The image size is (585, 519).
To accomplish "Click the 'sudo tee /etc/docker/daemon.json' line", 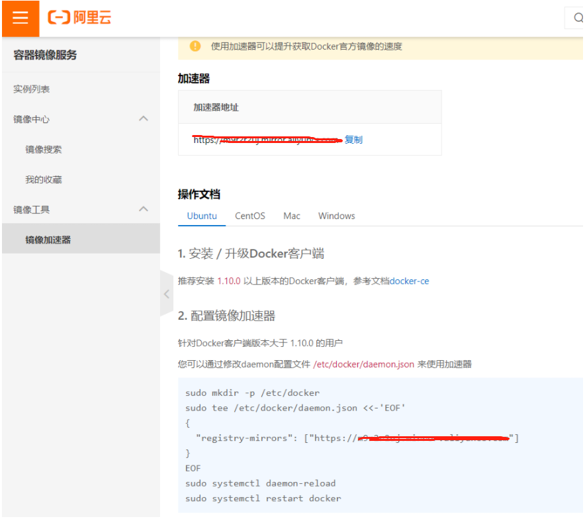I will click(x=295, y=408).
